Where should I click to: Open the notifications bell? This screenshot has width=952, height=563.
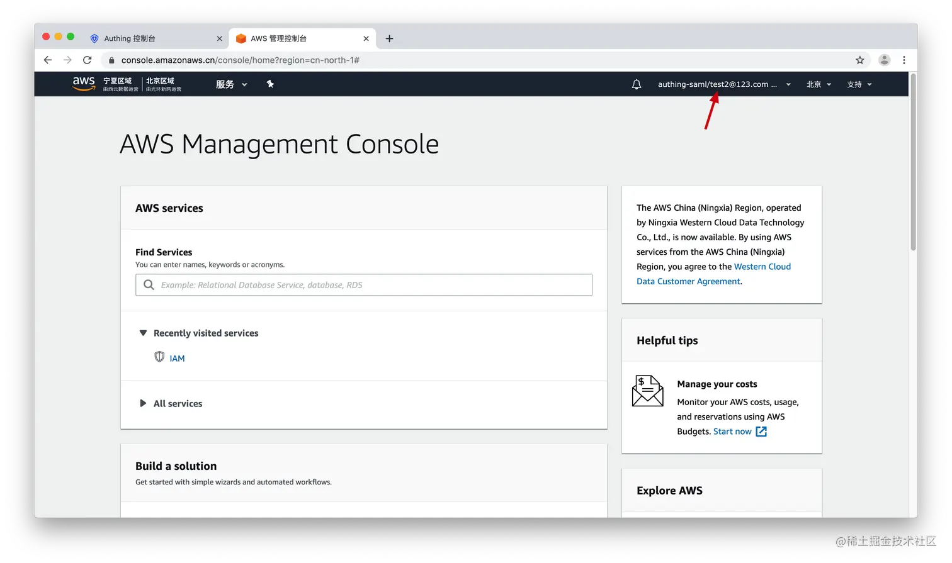637,84
